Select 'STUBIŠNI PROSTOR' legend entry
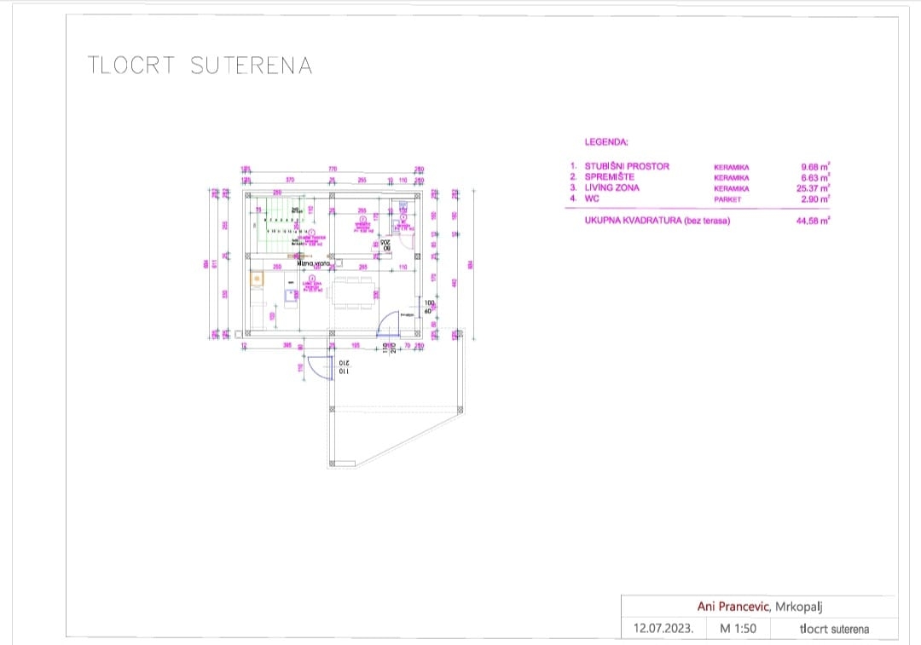The image size is (921, 645). coord(627,167)
